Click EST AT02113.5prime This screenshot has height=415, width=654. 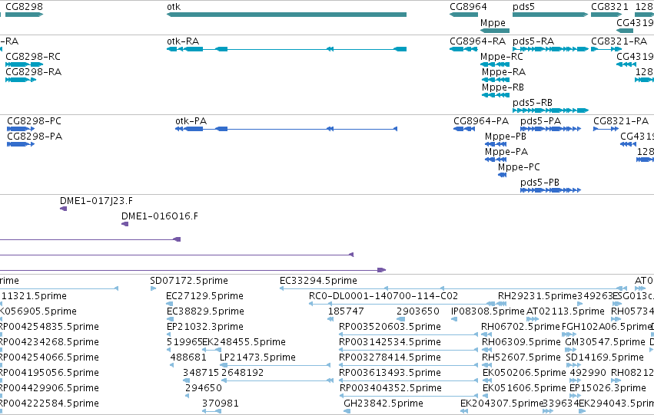coord(533,319)
